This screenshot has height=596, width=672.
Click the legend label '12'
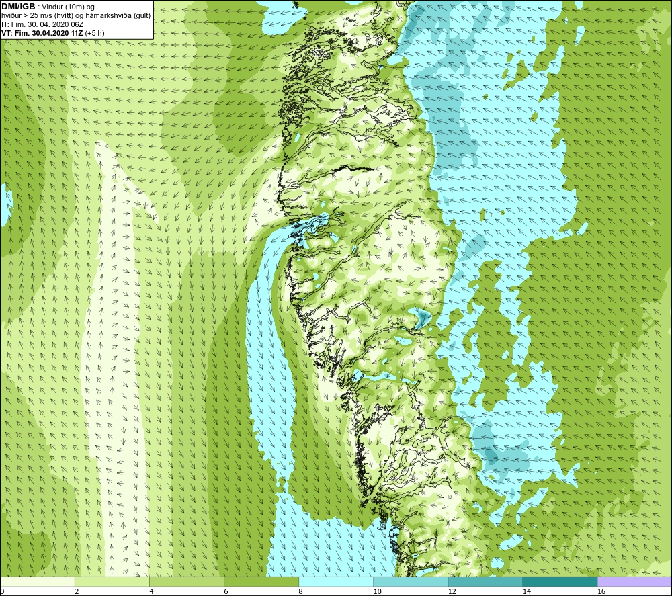coord(452,592)
